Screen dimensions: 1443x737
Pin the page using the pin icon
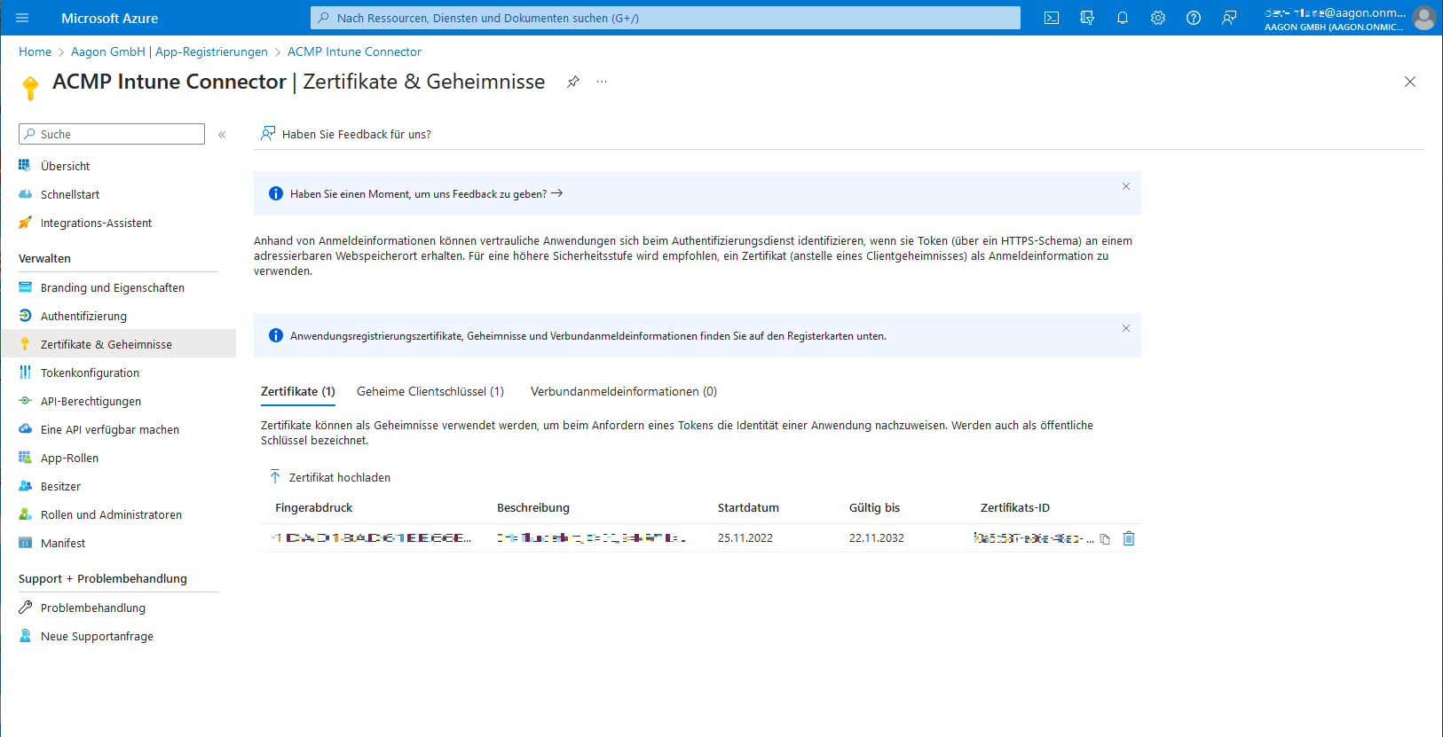pyautogui.click(x=573, y=82)
